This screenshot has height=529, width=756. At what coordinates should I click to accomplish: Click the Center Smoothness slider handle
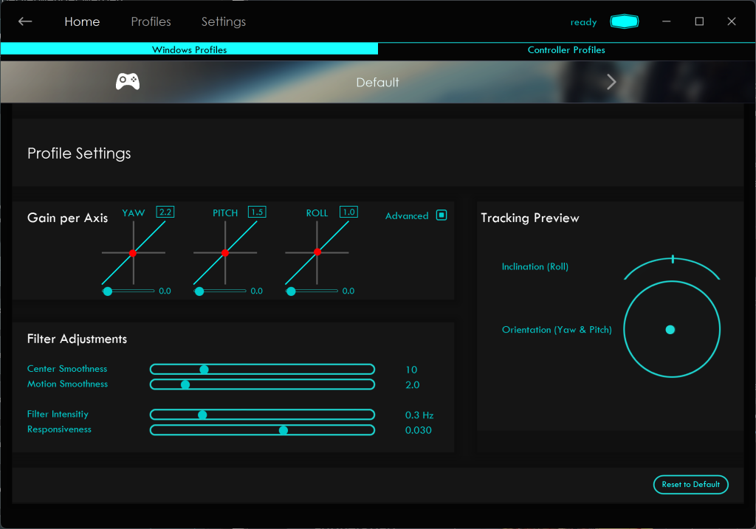pos(205,369)
